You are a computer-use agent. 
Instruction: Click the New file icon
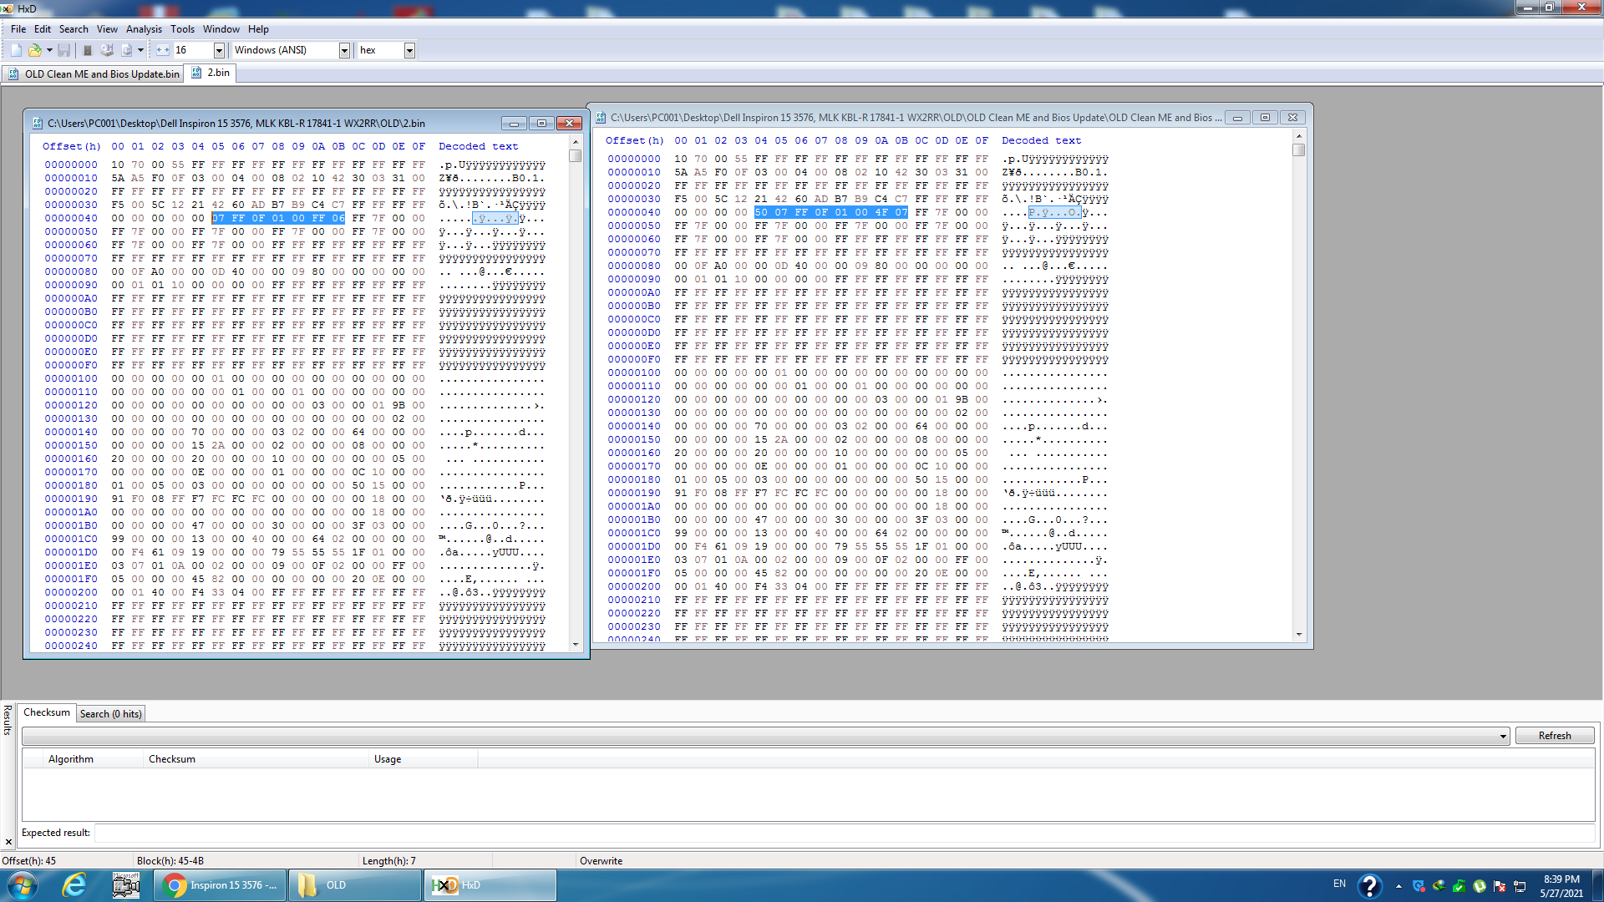(x=16, y=50)
